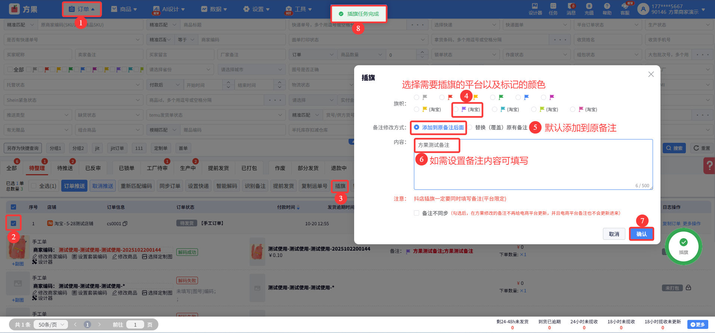Viewport: 715px width, 333px height.
Task: Switch to the 全部 orders tab
Action: coord(12,168)
